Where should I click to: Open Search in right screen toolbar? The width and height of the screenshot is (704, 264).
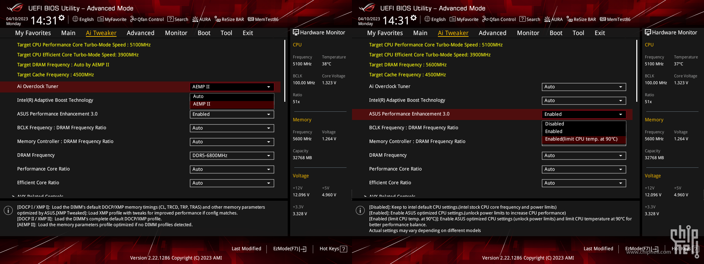click(x=530, y=19)
